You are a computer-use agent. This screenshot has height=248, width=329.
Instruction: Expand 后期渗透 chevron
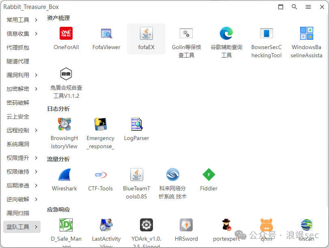pos(36,185)
